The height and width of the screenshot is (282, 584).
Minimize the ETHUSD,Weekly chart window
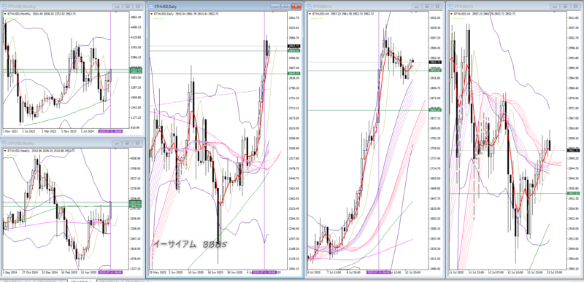tap(118, 144)
